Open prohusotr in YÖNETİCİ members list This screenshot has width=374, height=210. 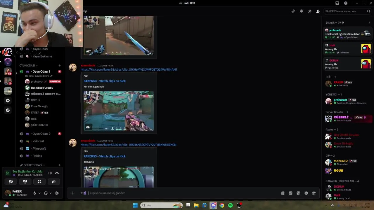348,101
